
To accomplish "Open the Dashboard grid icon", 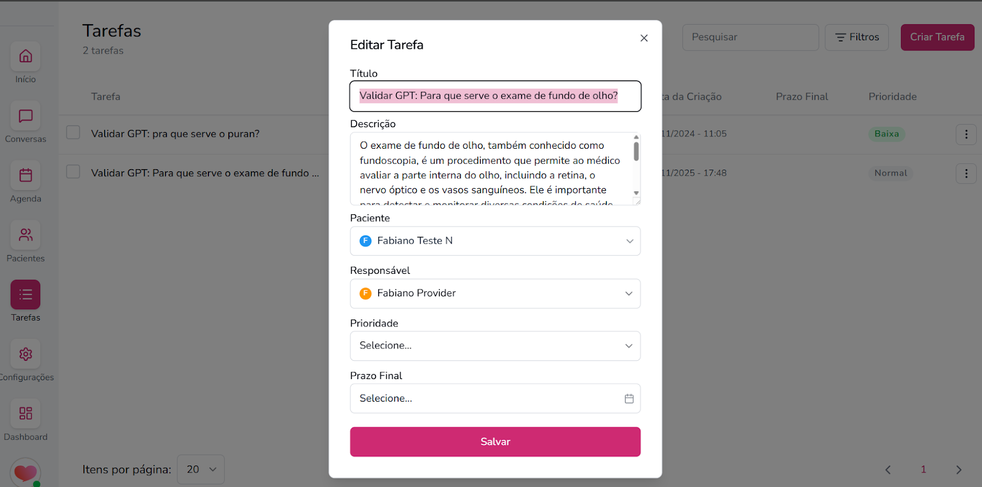I will [25, 413].
